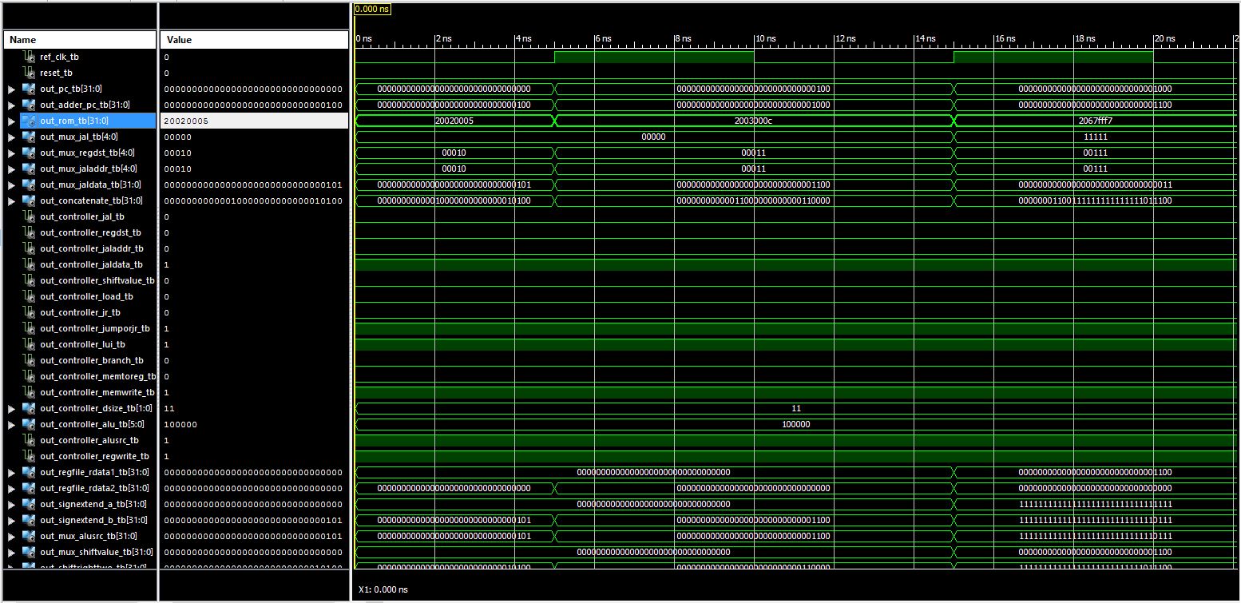The height and width of the screenshot is (603, 1241).
Task: Expand the out_controller_alu_tb[5:0] bus
Action: (11, 424)
